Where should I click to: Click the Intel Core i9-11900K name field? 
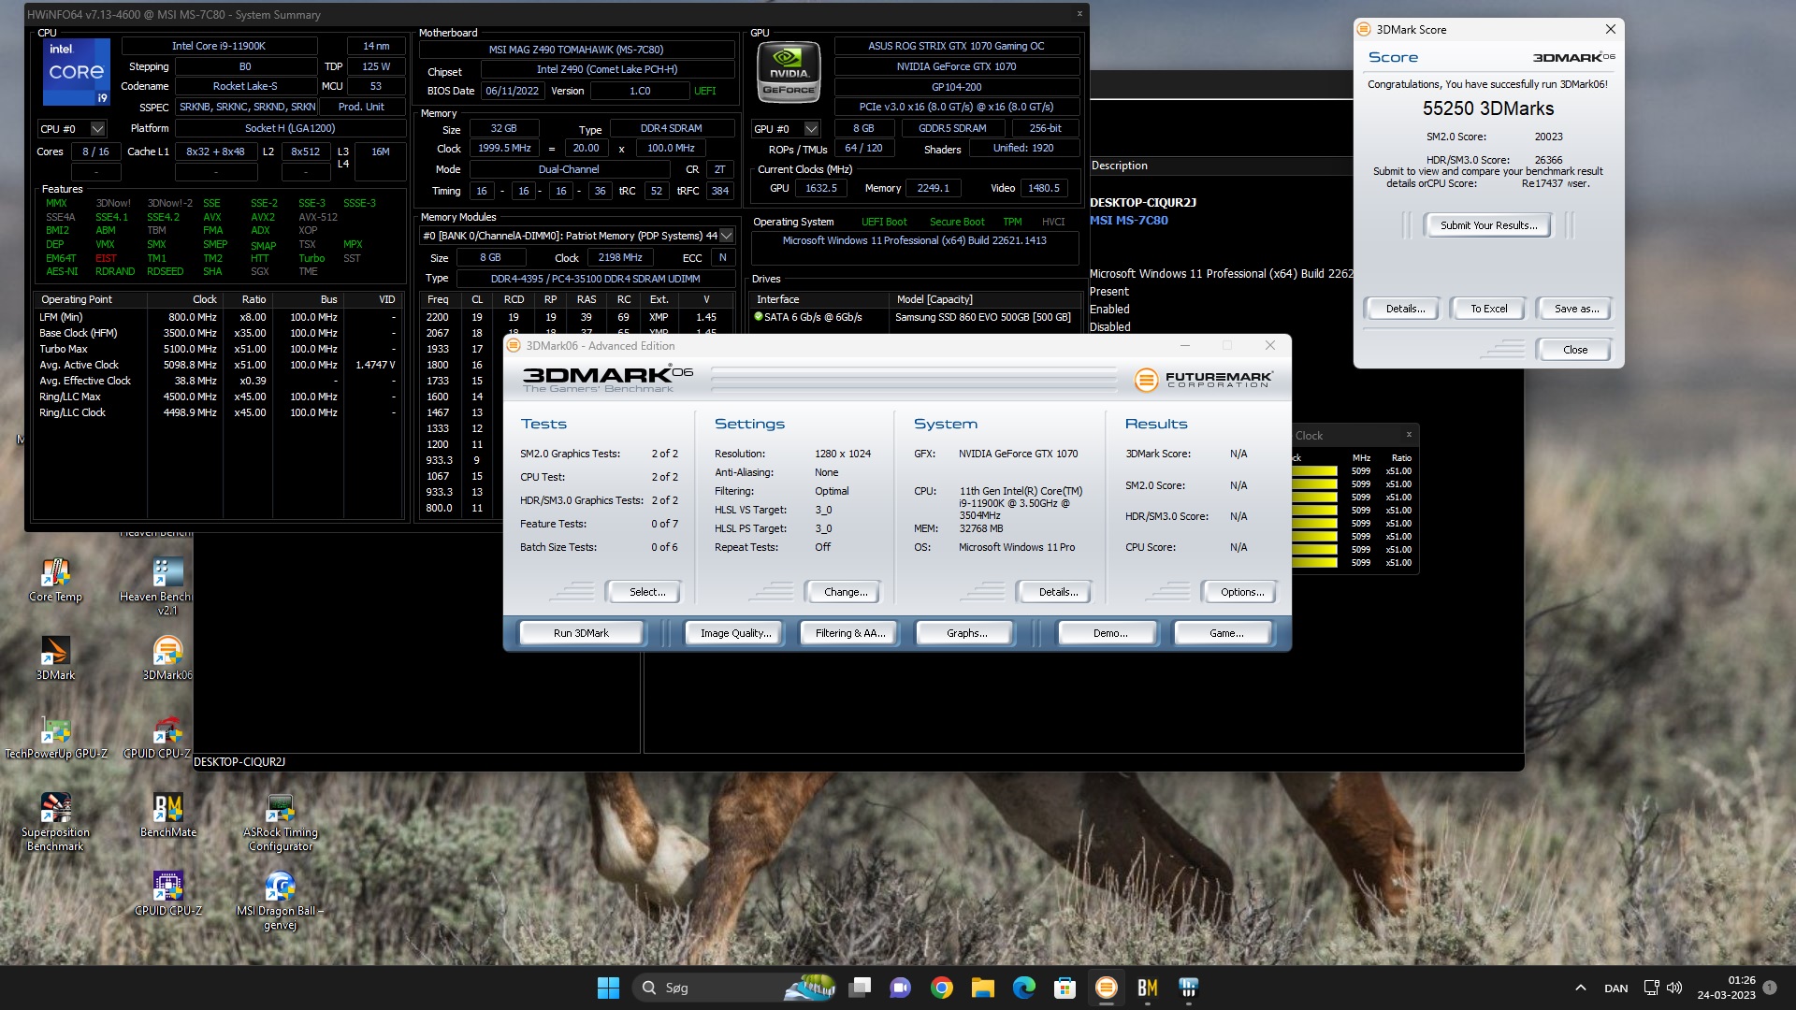[219, 46]
